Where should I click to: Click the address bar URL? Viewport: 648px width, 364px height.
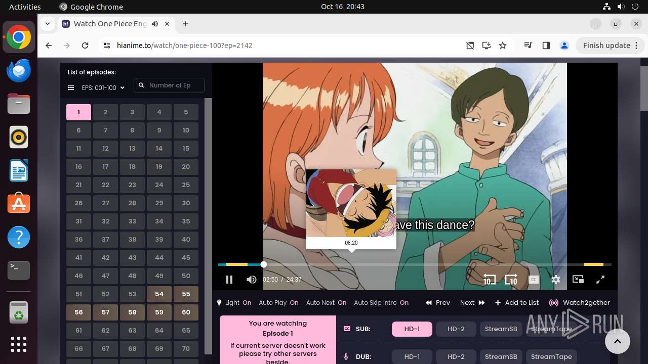pos(185,45)
